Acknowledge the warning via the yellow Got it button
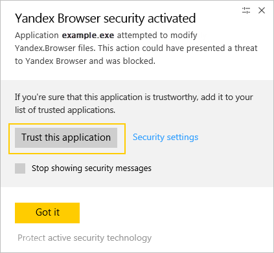 point(47,213)
